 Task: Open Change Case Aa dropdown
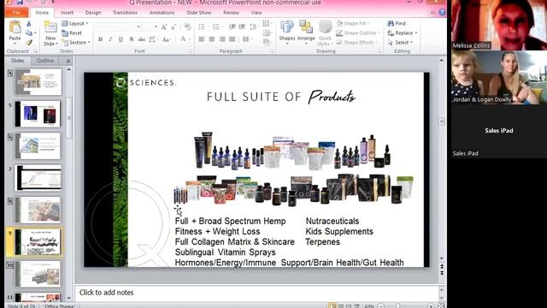tap(167, 39)
